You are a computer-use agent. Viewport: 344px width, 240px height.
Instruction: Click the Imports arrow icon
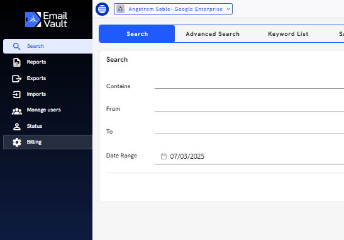click(16, 94)
